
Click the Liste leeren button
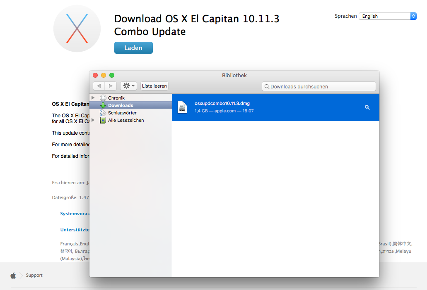154,86
